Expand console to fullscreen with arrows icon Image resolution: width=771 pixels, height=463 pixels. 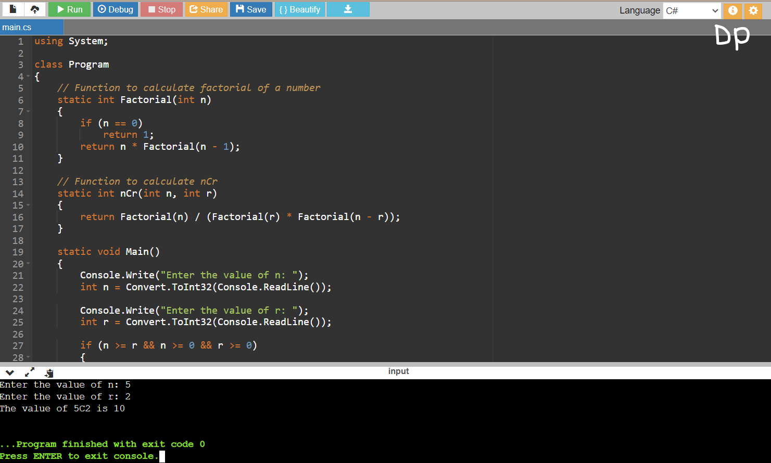coord(30,372)
